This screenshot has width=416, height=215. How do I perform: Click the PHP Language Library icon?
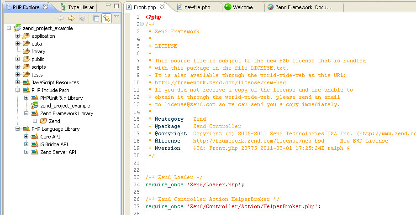click(26, 129)
